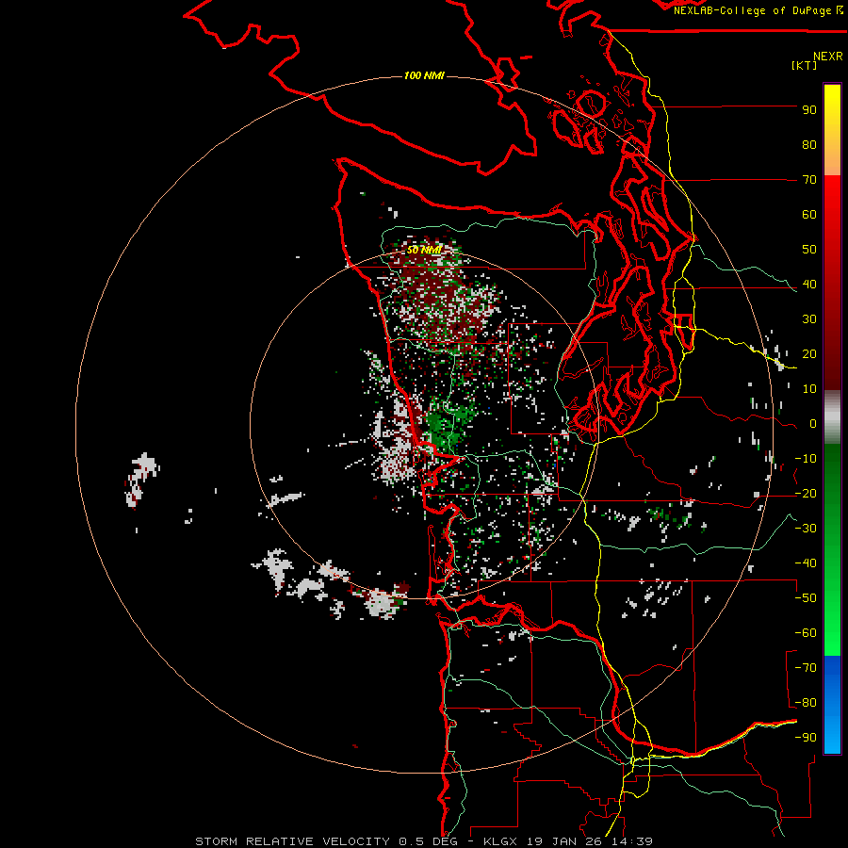Click the NEXR label above the color bar
The image size is (848, 848).
click(x=828, y=57)
